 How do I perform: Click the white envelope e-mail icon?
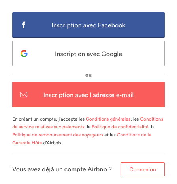pos(24,95)
